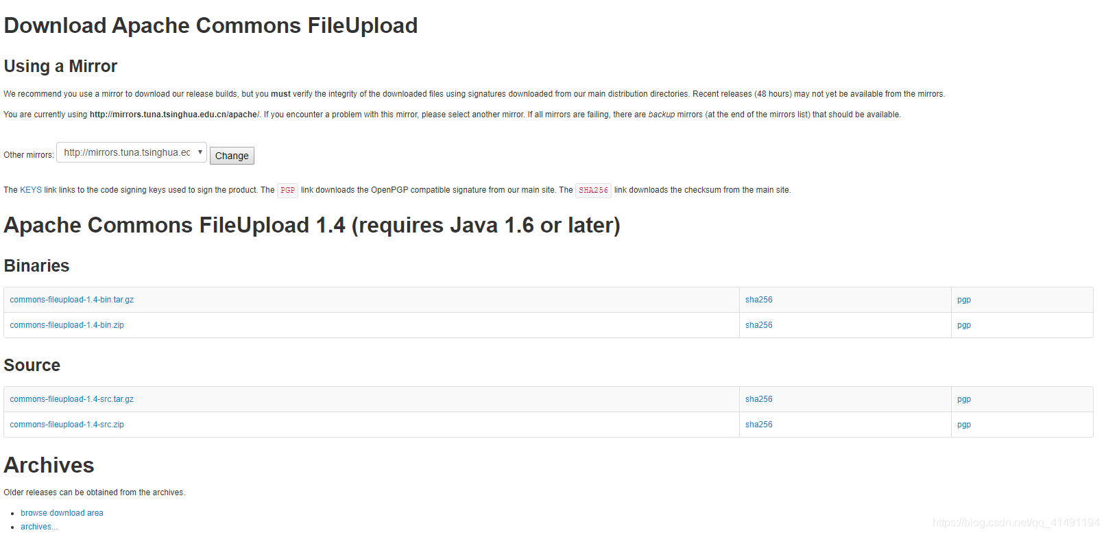This screenshot has width=1106, height=535.
Task: Click the Change mirror button
Action: click(232, 156)
